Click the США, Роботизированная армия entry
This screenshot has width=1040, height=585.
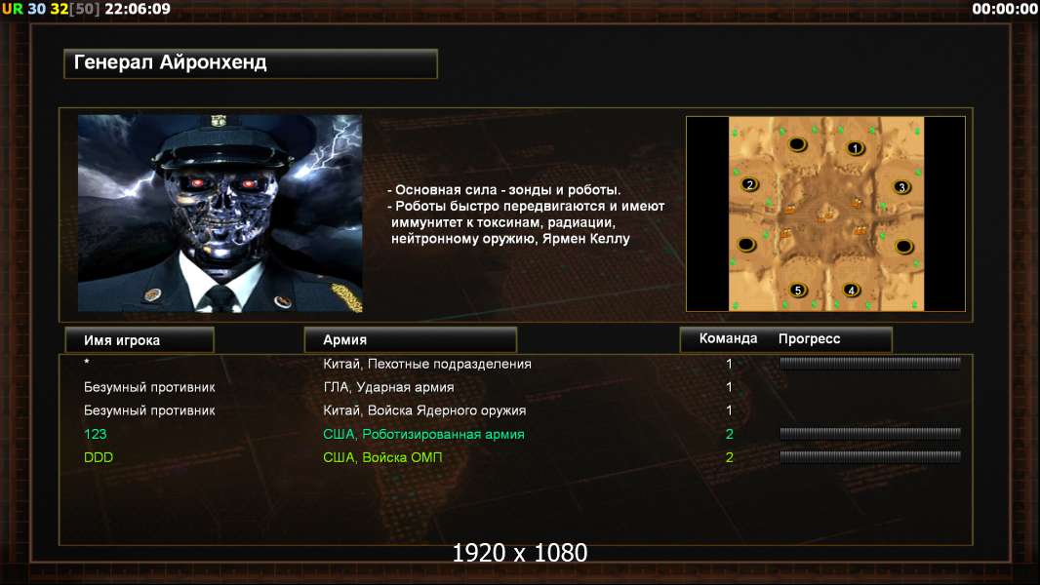[423, 434]
